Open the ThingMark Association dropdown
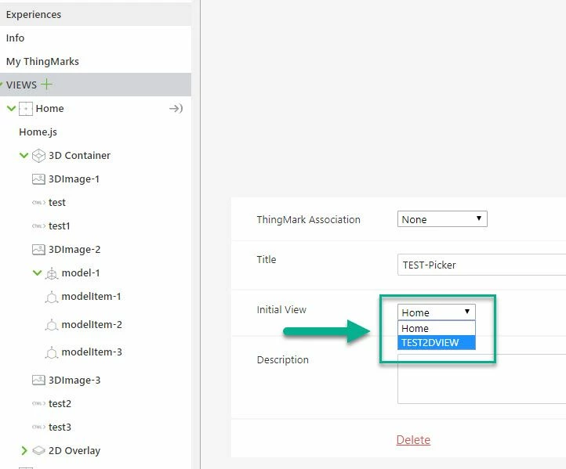This screenshot has height=469, width=566. (442, 218)
